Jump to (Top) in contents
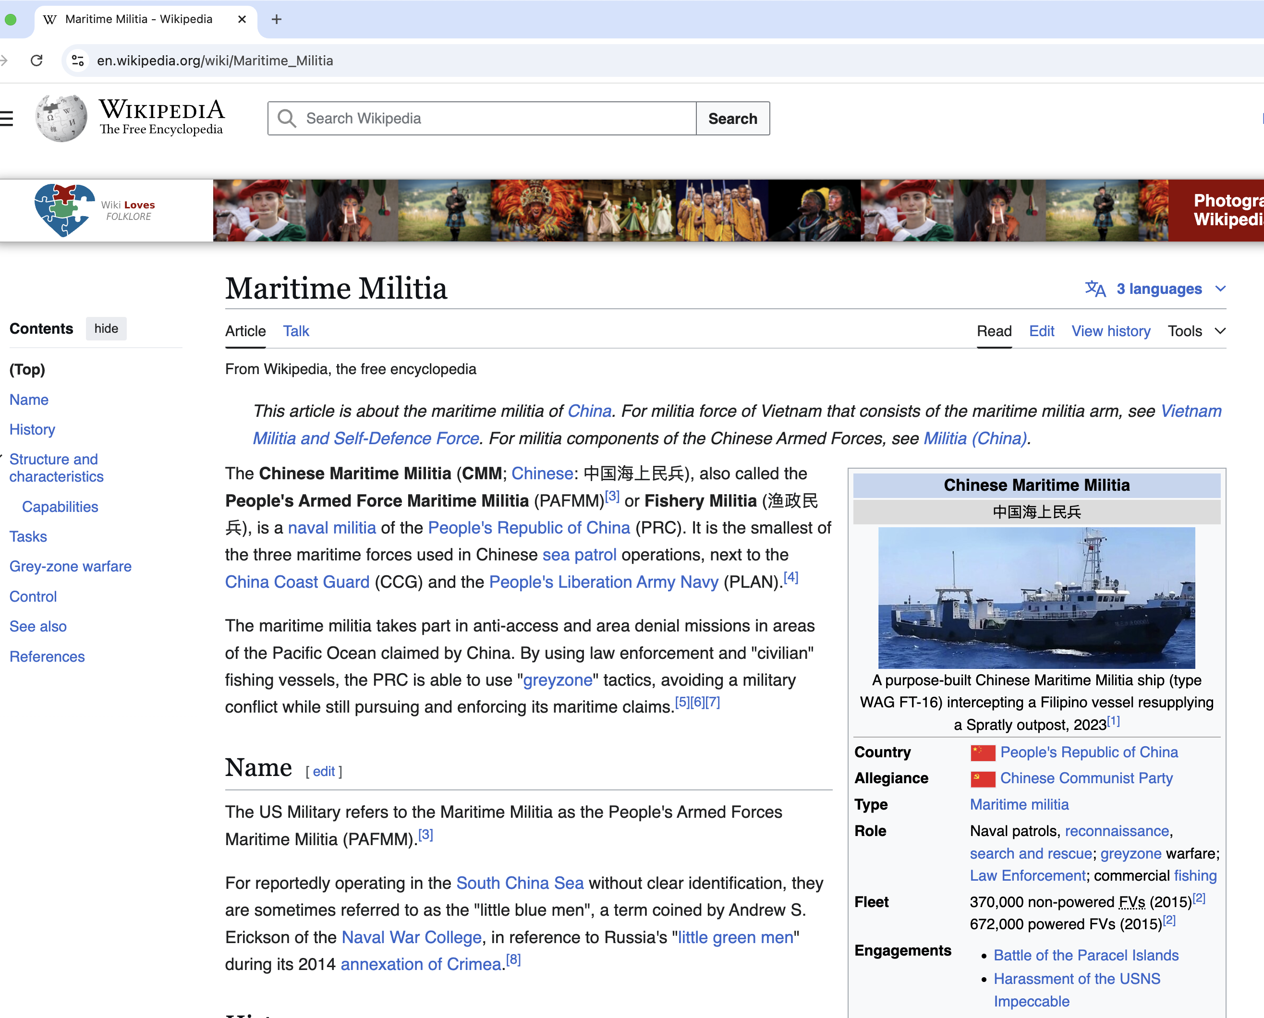Viewport: 1264px width, 1018px height. [x=27, y=369]
